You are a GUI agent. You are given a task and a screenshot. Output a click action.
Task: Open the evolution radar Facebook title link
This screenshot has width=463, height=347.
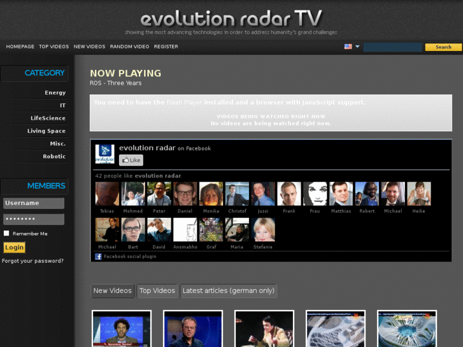pyautogui.click(x=147, y=148)
